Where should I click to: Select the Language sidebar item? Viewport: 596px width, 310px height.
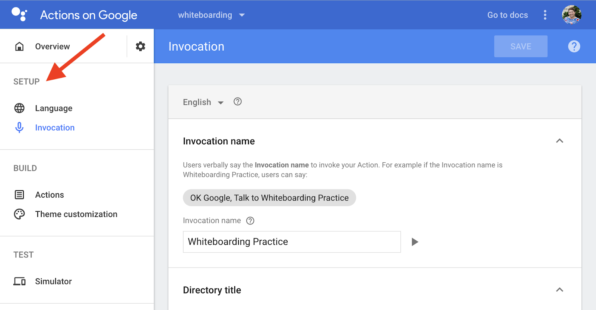54,108
